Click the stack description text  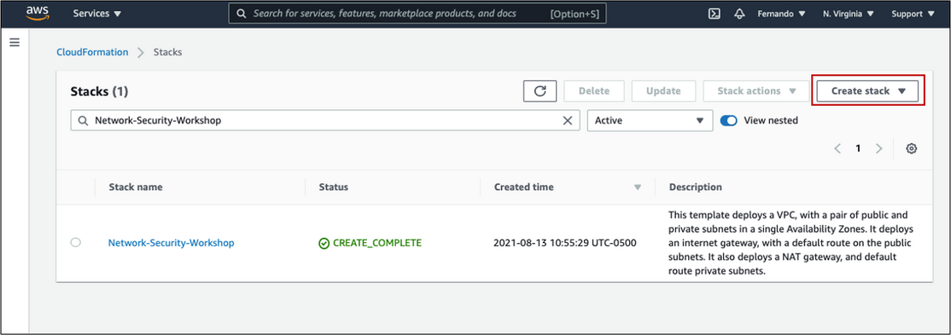click(x=791, y=244)
